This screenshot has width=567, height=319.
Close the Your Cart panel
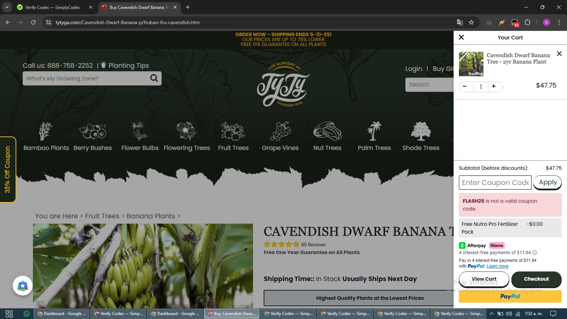[461, 37]
